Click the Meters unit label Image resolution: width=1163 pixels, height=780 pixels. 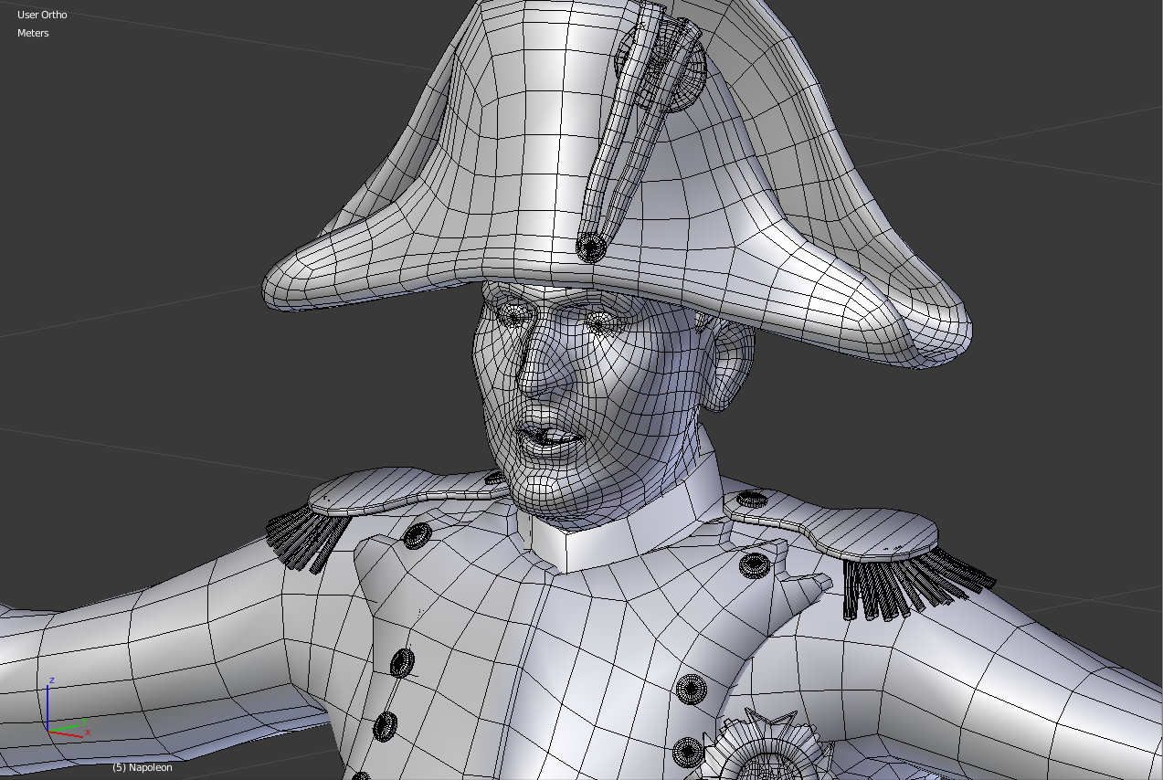tap(32, 33)
